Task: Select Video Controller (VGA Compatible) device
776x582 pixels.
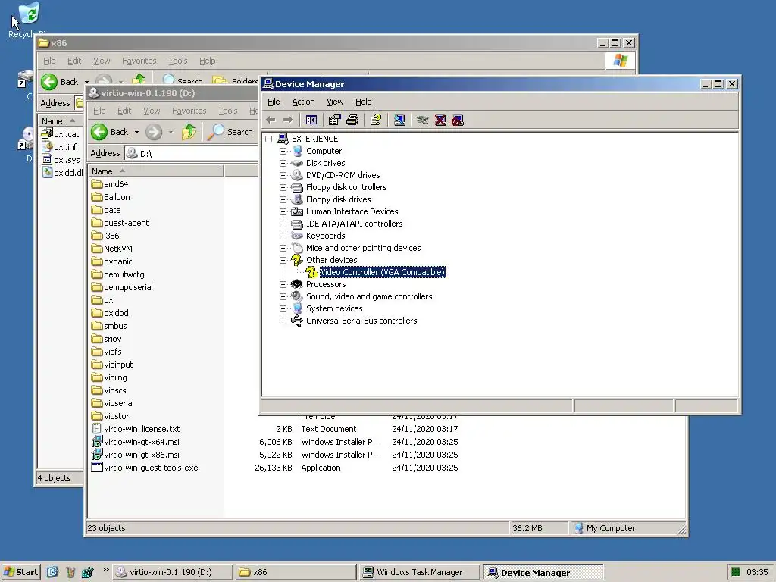Action: (x=383, y=272)
